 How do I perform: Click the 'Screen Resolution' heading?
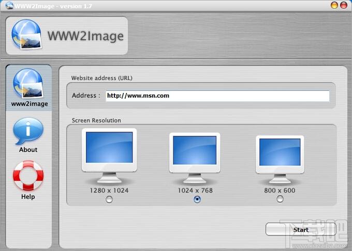(96, 120)
